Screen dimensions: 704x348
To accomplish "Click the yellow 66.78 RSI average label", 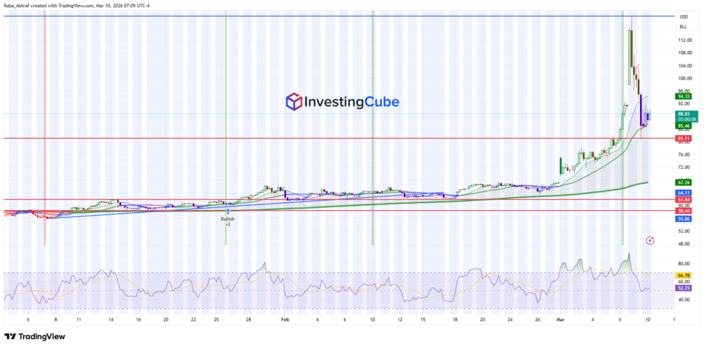I will point(683,275).
